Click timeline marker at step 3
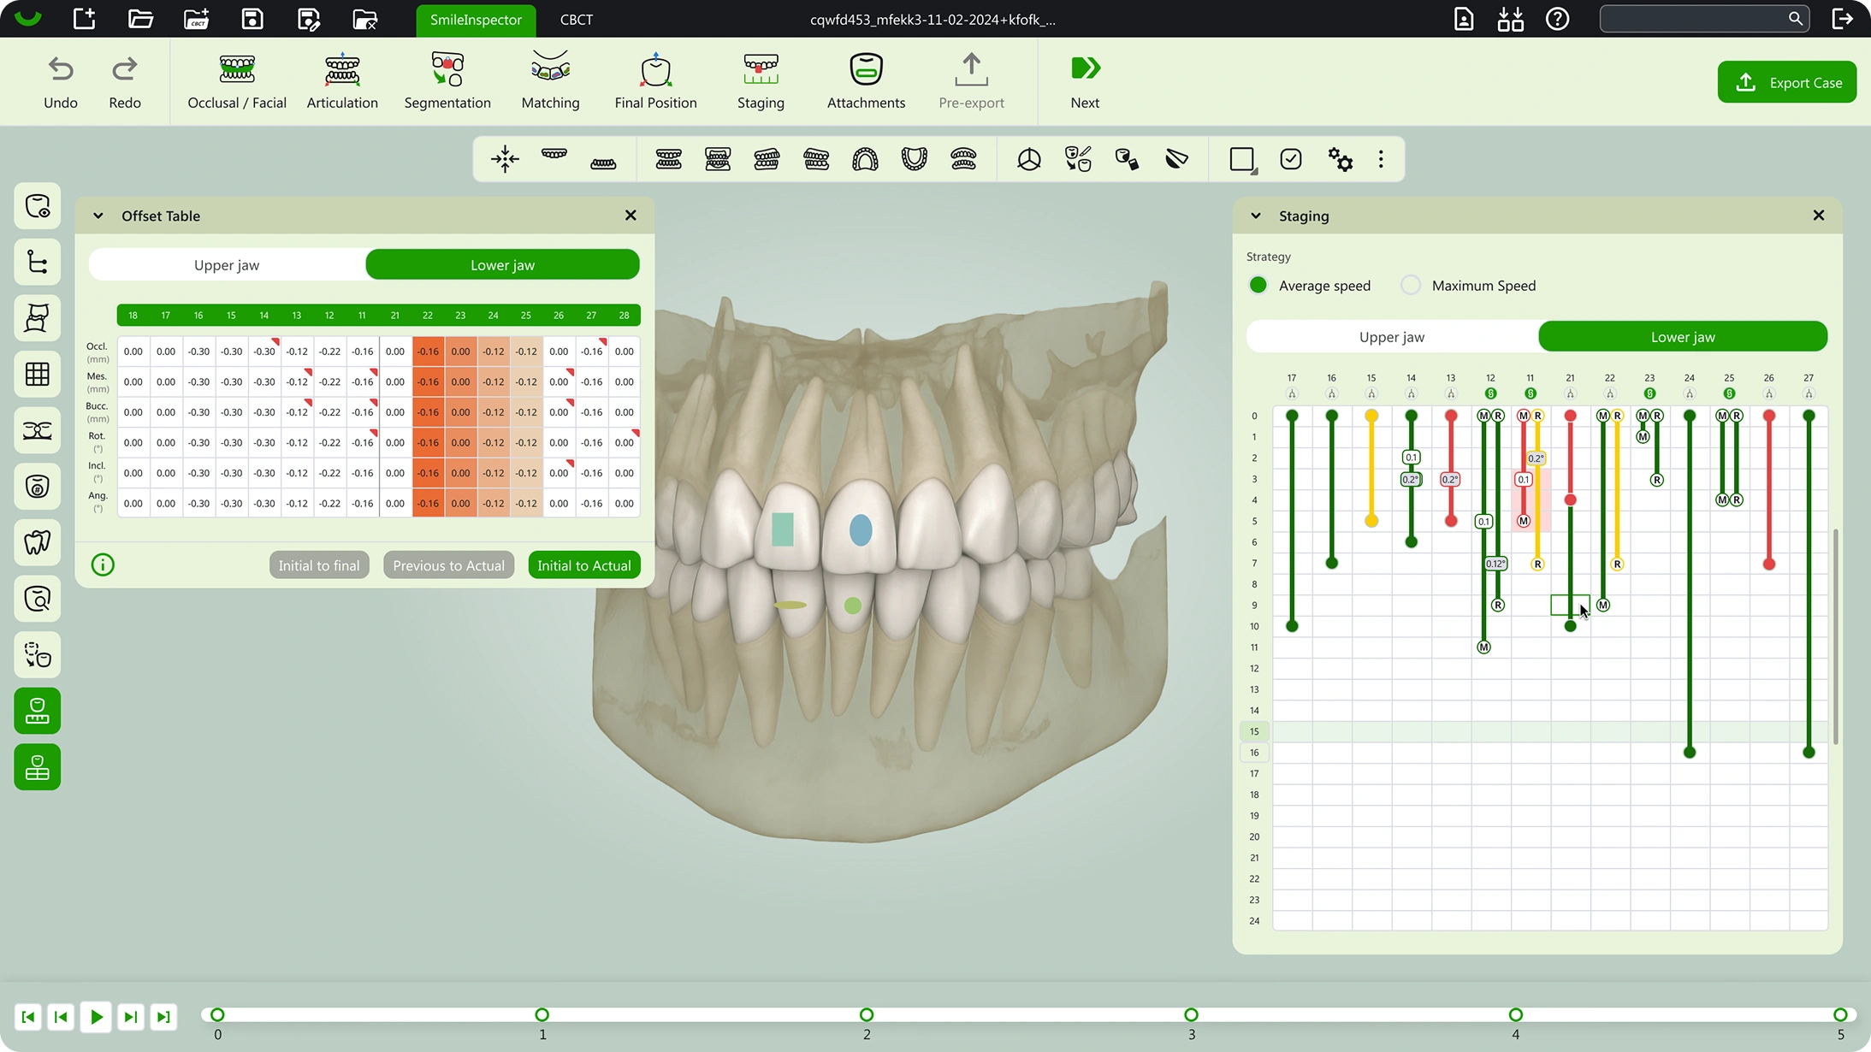 pyautogui.click(x=1191, y=1015)
